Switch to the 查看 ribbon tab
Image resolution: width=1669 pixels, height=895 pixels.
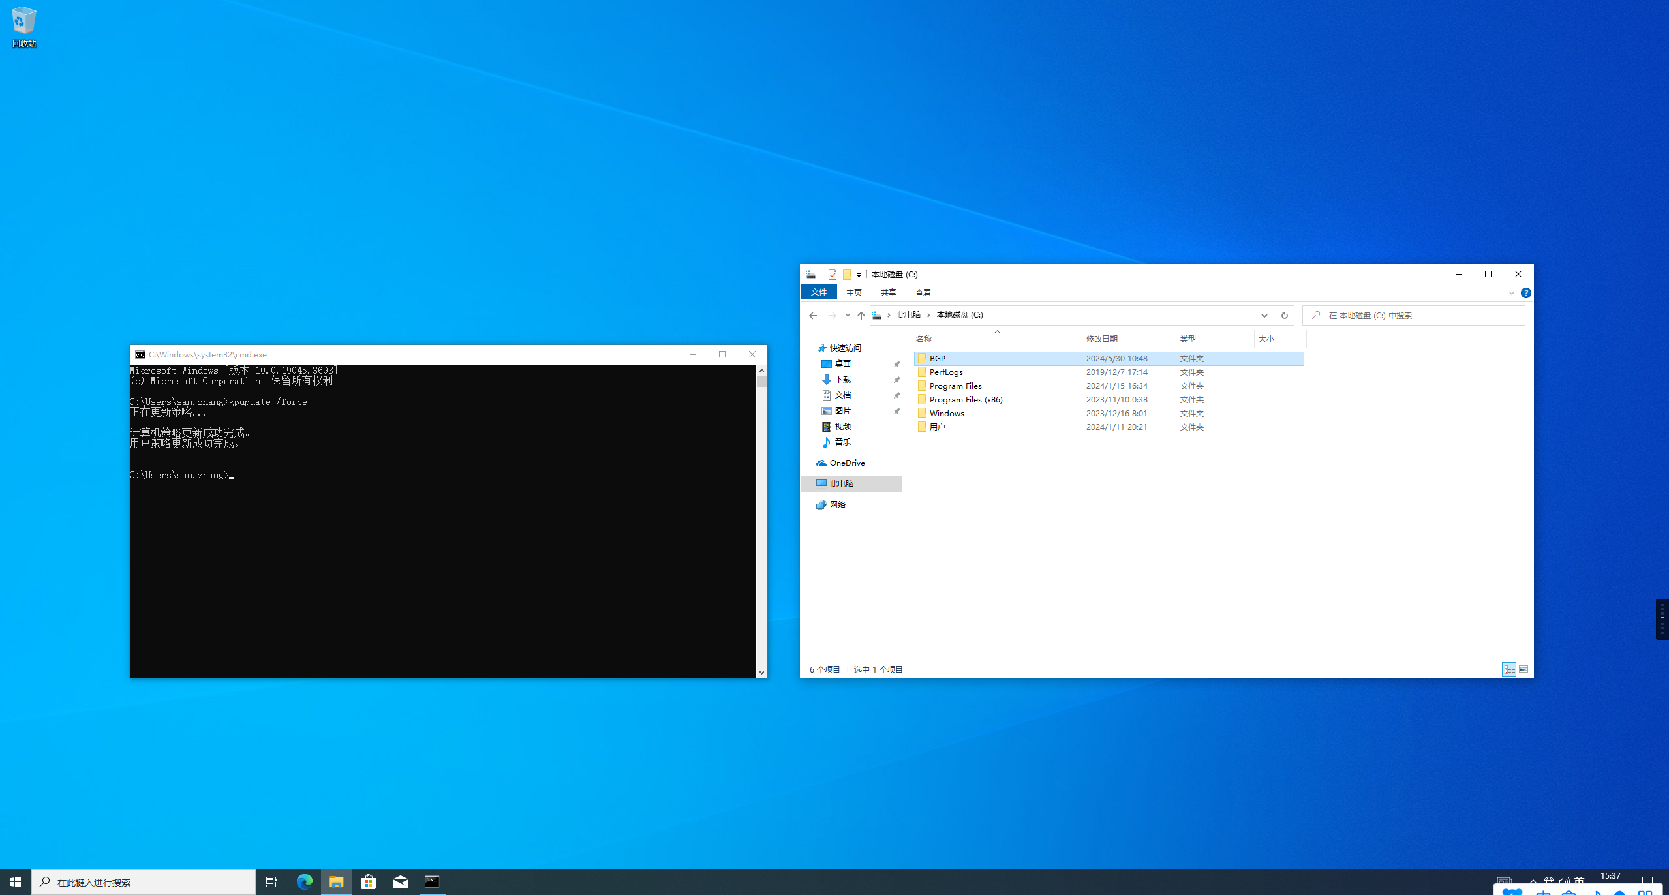click(923, 292)
